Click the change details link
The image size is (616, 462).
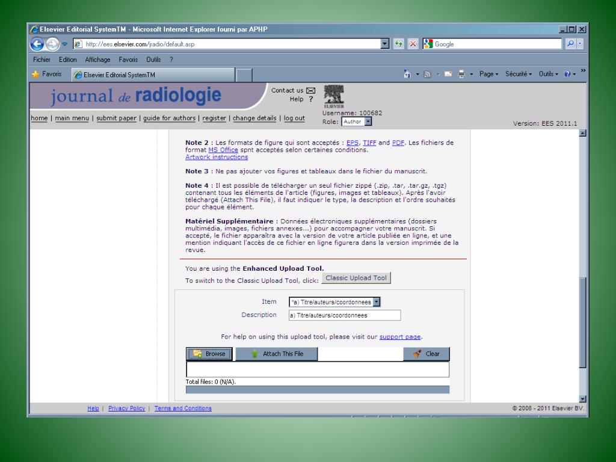pos(254,118)
